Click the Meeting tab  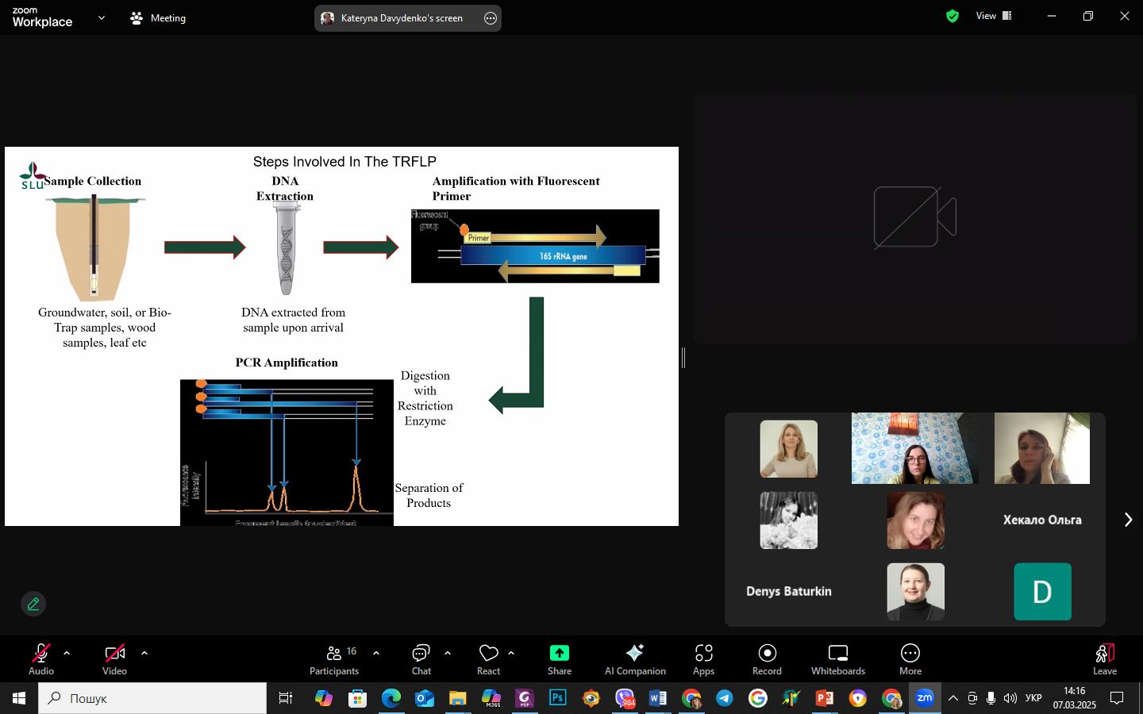point(158,17)
